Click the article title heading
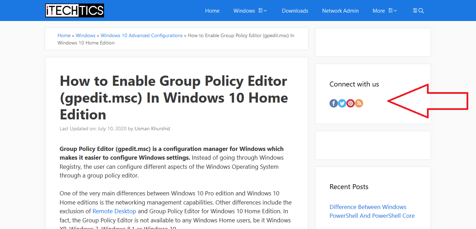 [x=174, y=98]
